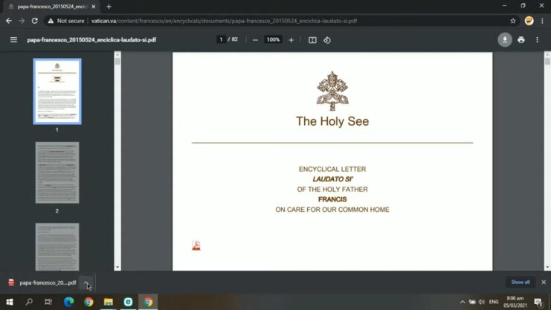Image resolution: width=551 pixels, height=310 pixels.
Task: Open Task View on the taskbar
Action: coord(48,302)
